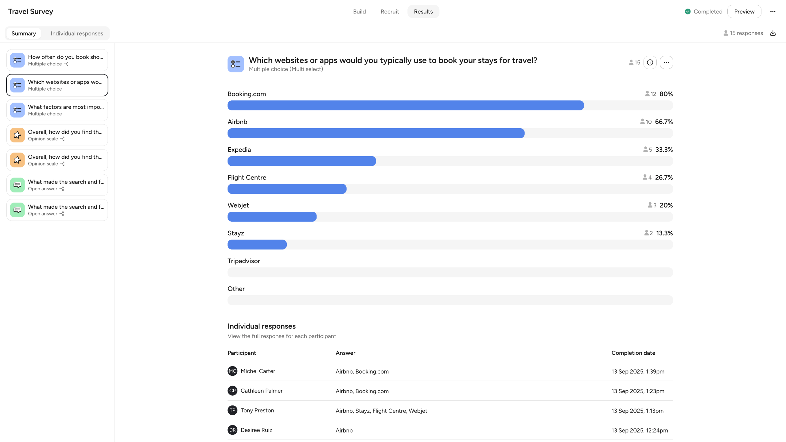Click the Preview button
Image resolution: width=786 pixels, height=442 pixels.
(x=744, y=12)
